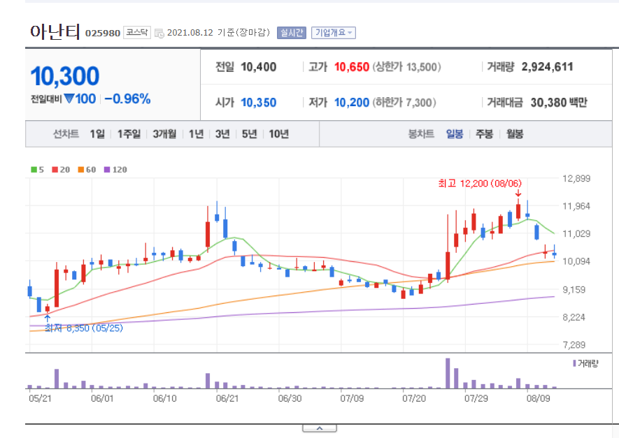Collapse the chart using the bottom up-arrow handle
619x438 pixels.
coord(320,428)
